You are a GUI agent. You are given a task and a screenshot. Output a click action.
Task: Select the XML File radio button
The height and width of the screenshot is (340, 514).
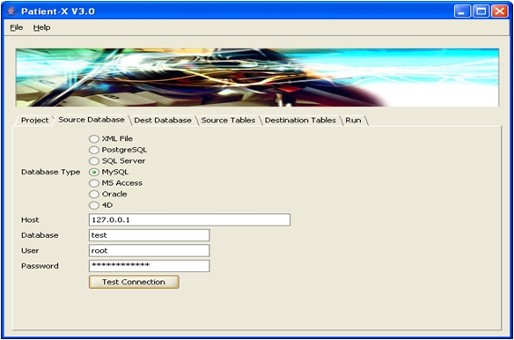tap(94, 139)
